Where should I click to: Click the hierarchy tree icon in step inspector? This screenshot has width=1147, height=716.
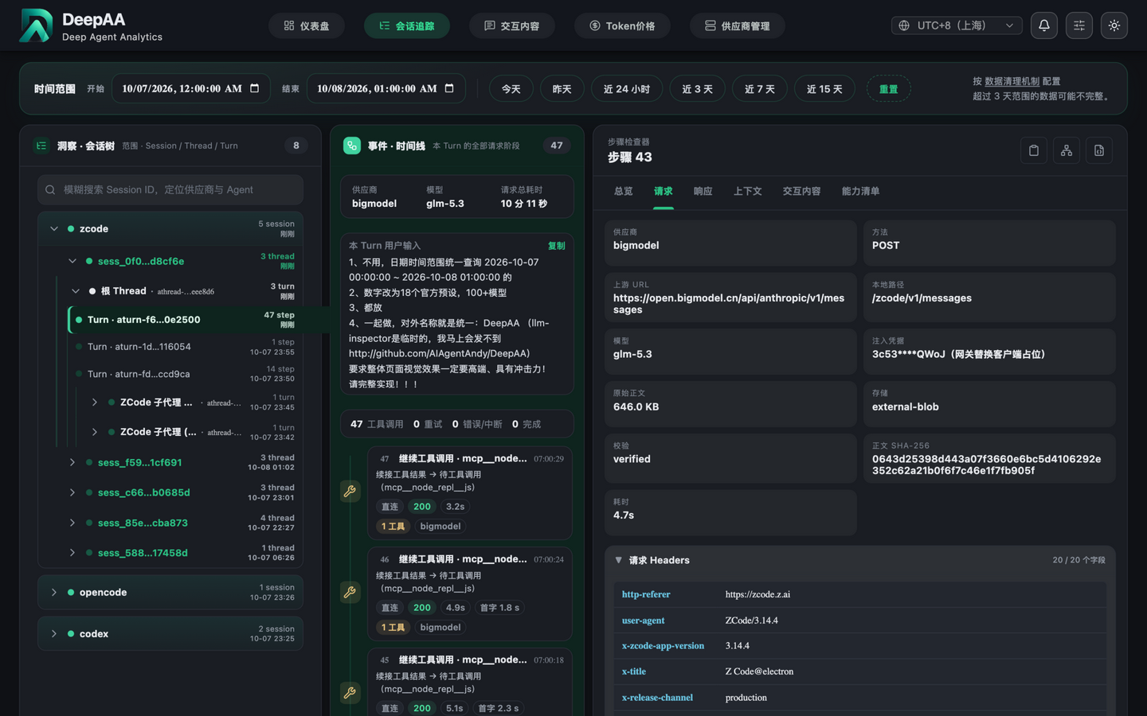1067,150
